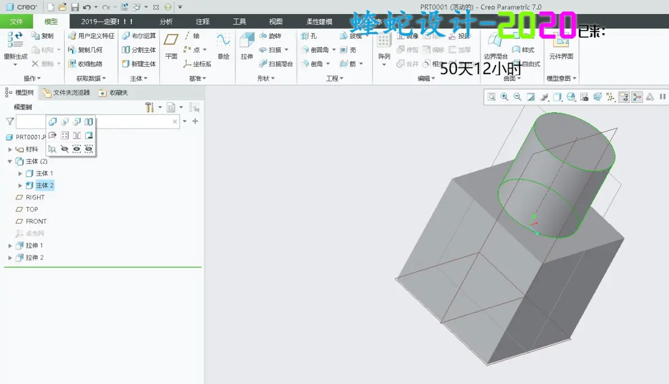Click the zoom in view icon

point(505,97)
